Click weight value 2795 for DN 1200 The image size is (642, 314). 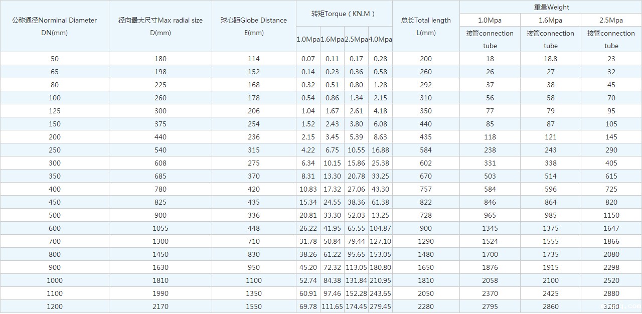pos(490,306)
